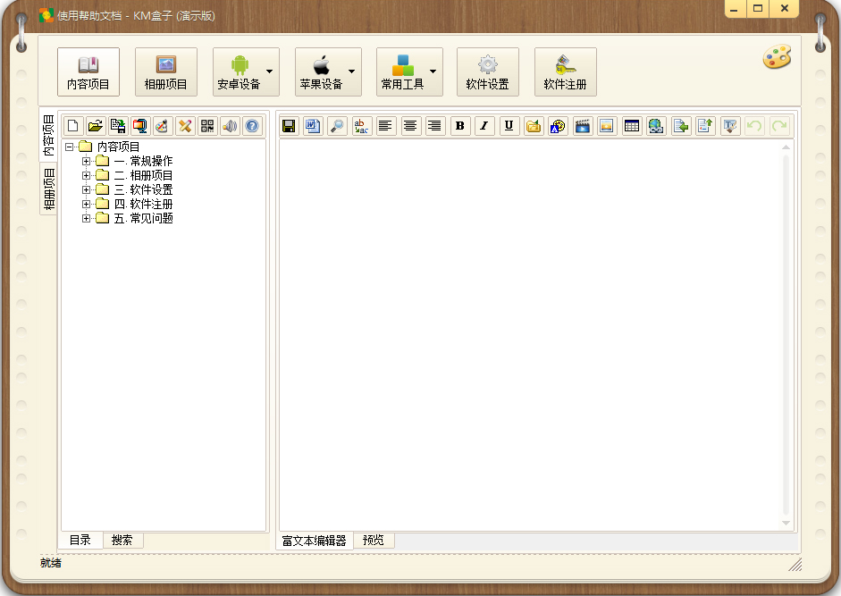Insert a video with the film icon
This screenshot has height=596, width=841.
(x=582, y=126)
